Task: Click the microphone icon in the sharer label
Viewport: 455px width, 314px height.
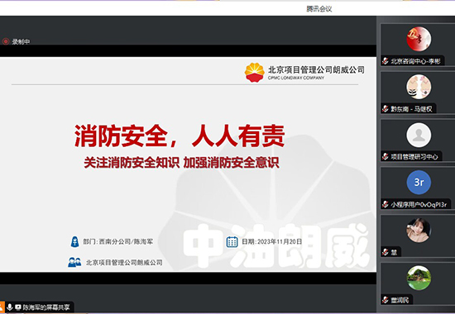Action: pos(10,307)
